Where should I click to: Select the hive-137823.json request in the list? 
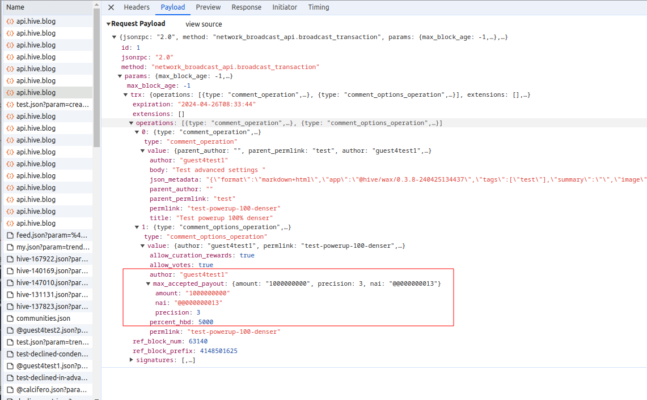coord(52,307)
